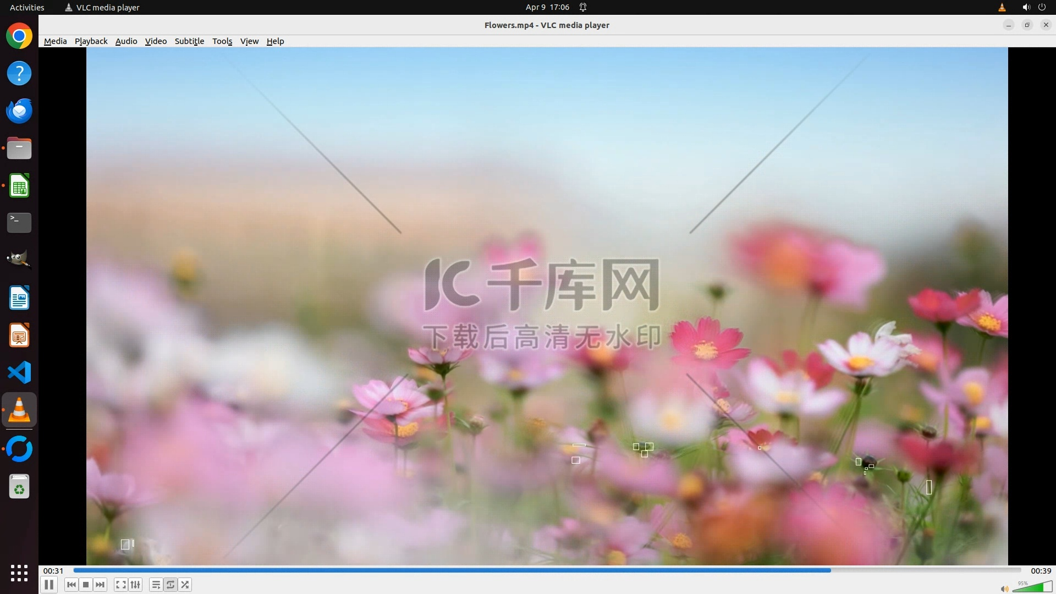Screen dimensions: 1056x594
Task: Toggle fullscreen video mode
Action: point(121,585)
